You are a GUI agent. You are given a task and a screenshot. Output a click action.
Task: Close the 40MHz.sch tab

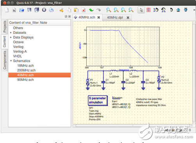[99, 17]
